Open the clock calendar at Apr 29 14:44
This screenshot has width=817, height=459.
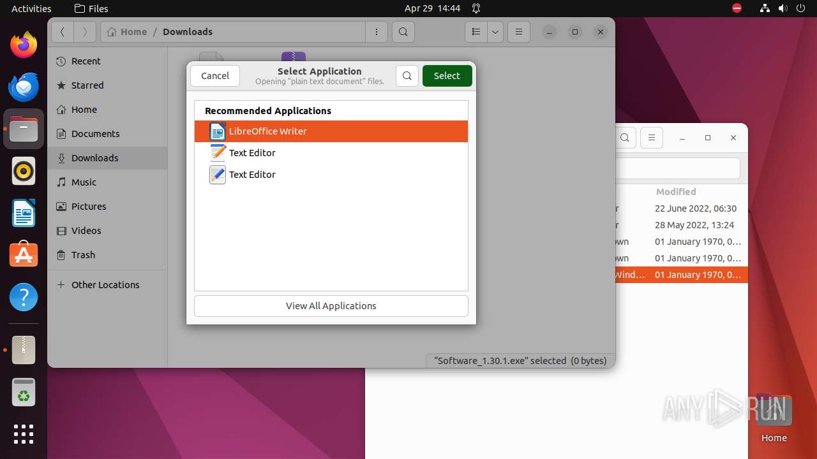tap(432, 9)
